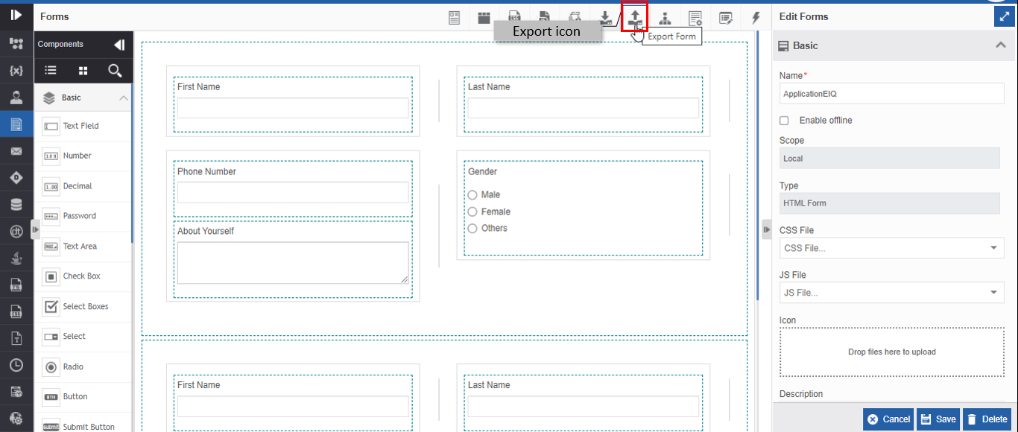Enable the offline checkbox
Viewport: 1018px width, 432px height.
[x=784, y=121]
